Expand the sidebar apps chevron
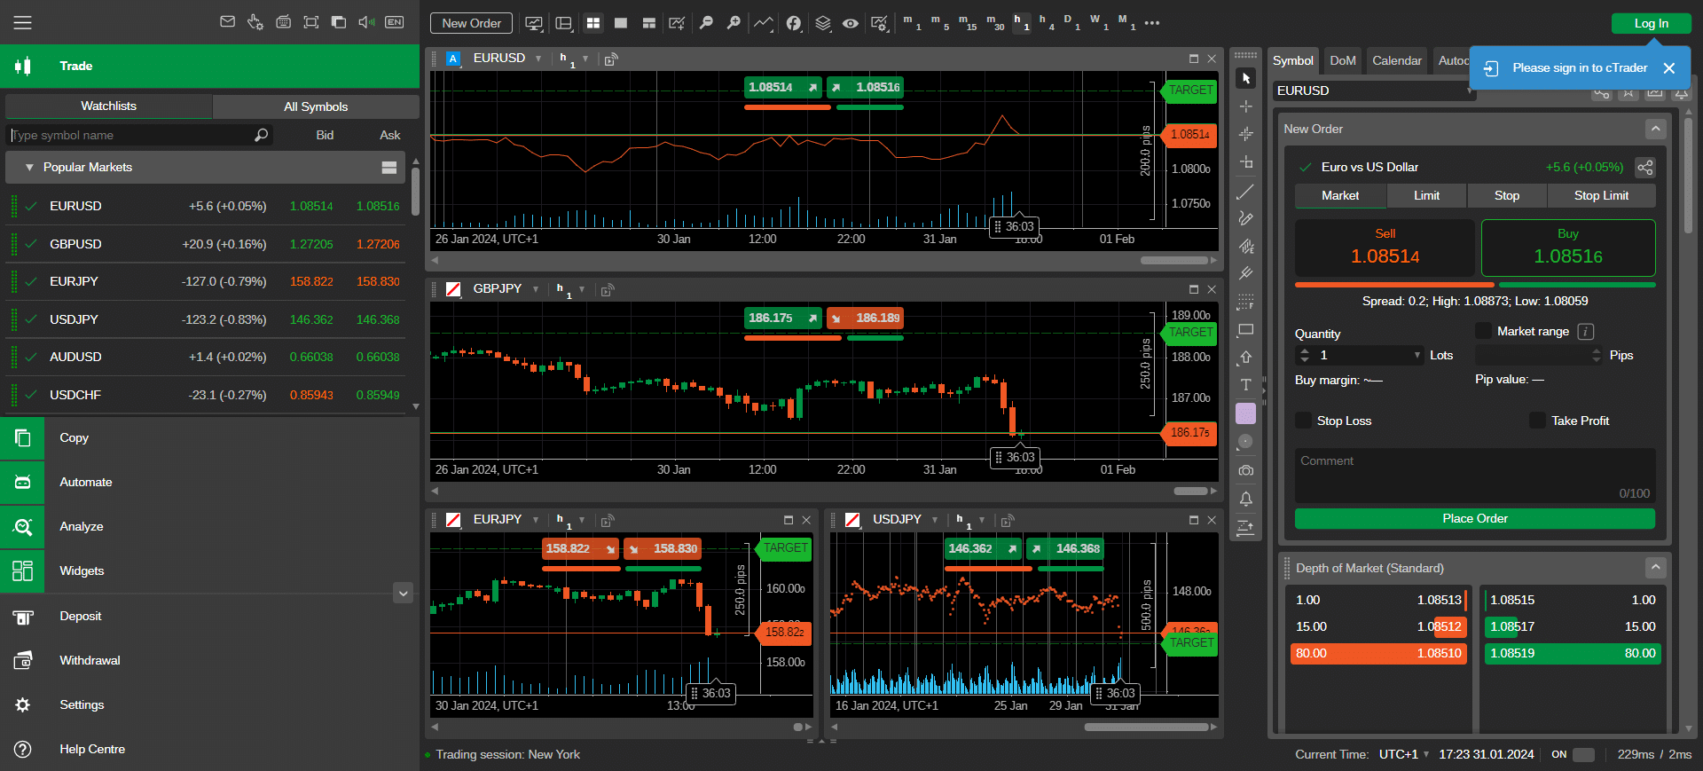1703x771 pixels. tap(404, 593)
